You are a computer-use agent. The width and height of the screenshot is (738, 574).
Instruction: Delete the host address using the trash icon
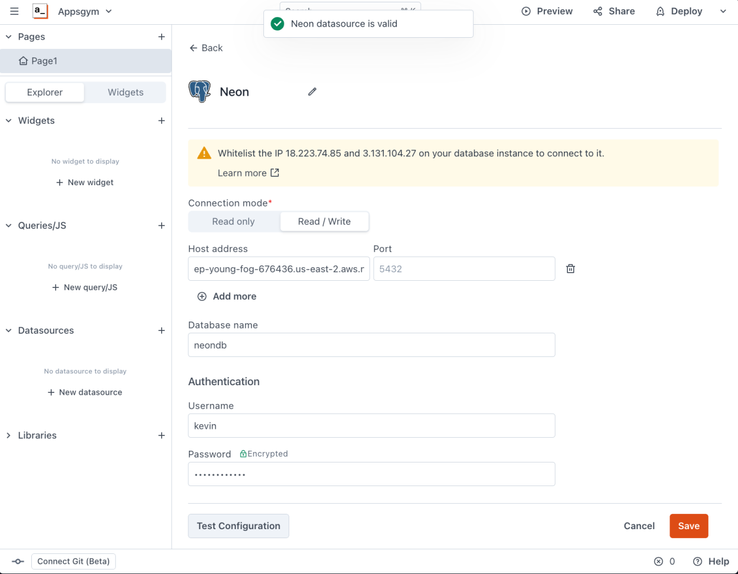click(x=570, y=268)
